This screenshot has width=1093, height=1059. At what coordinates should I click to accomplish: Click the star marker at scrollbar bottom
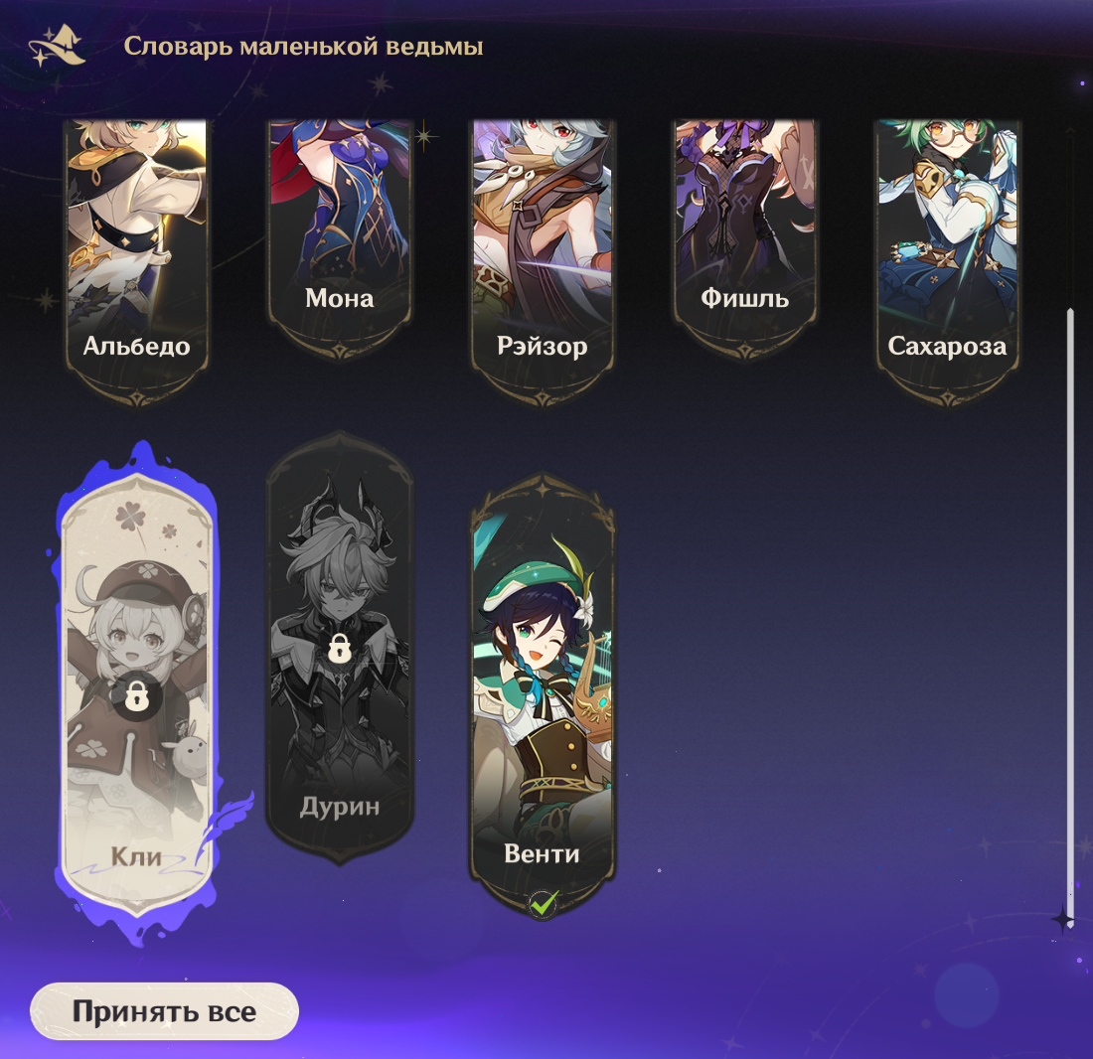1063,919
